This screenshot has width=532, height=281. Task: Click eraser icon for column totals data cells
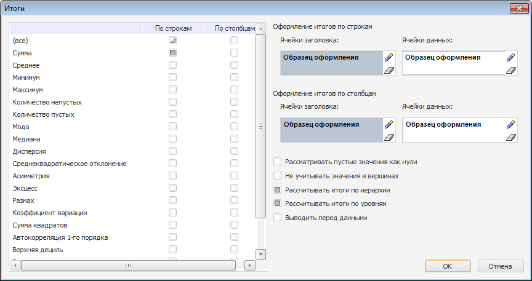coord(510,138)
